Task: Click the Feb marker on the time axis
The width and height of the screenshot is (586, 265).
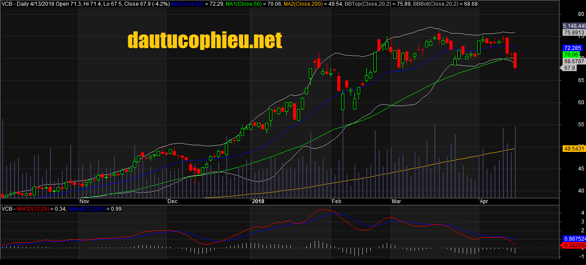Action: pyautogui.click(x=336, y=201)
